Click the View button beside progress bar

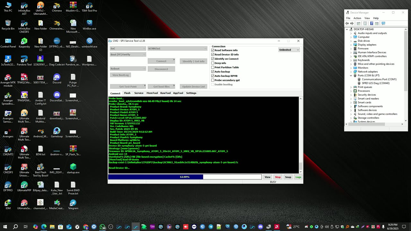point(267,177)
